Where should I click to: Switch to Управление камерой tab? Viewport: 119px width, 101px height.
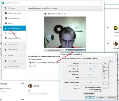point(90,58)
